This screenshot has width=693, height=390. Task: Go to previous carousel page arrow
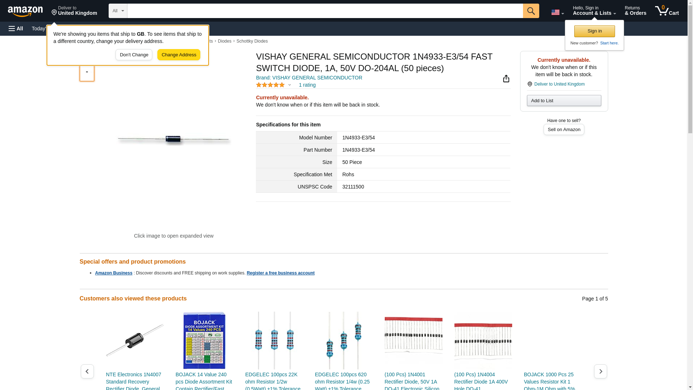click(x=87, y=371)
